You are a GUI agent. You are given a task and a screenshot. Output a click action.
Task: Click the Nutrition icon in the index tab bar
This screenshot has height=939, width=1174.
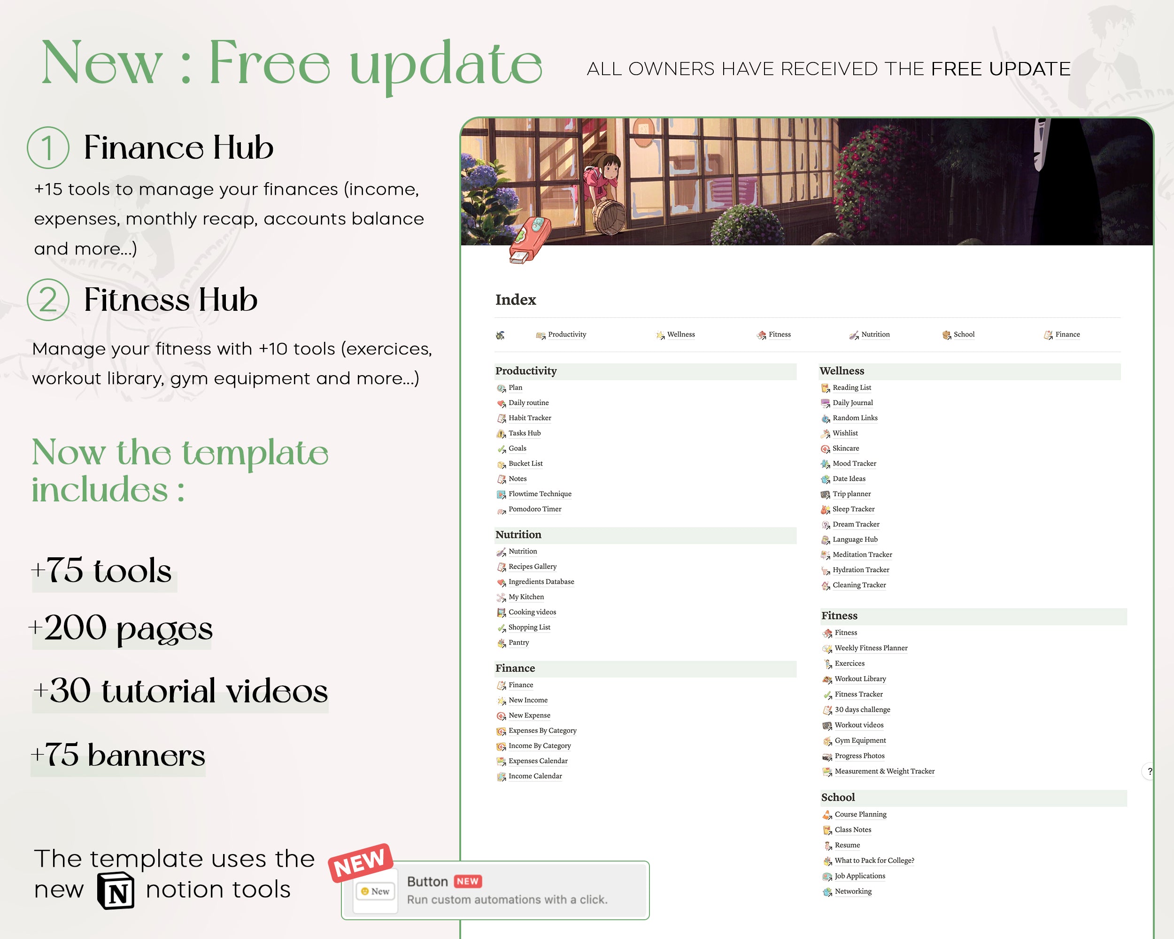point(856,334)
